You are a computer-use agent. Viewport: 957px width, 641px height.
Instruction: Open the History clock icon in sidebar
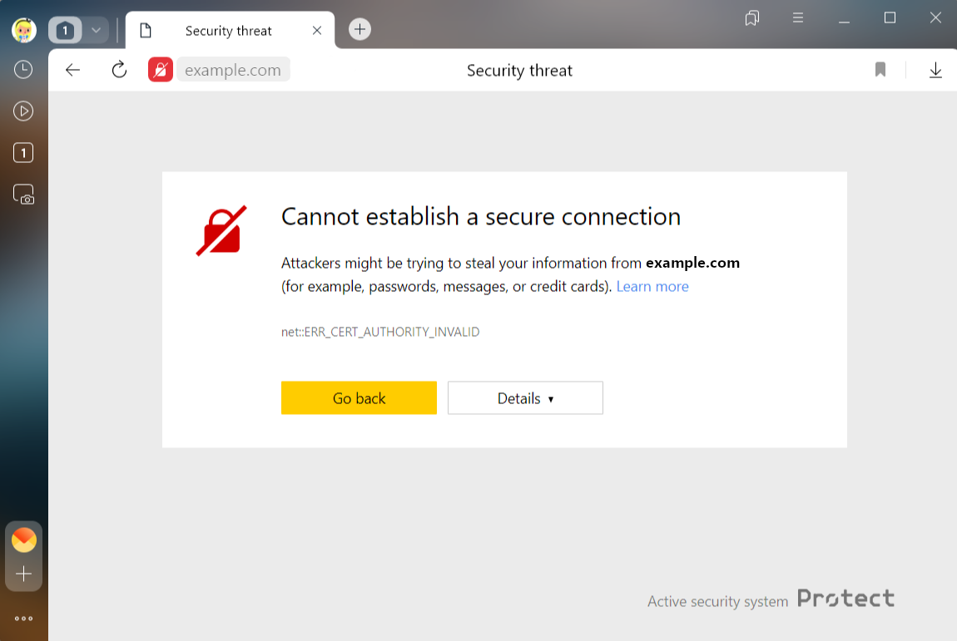23,70
